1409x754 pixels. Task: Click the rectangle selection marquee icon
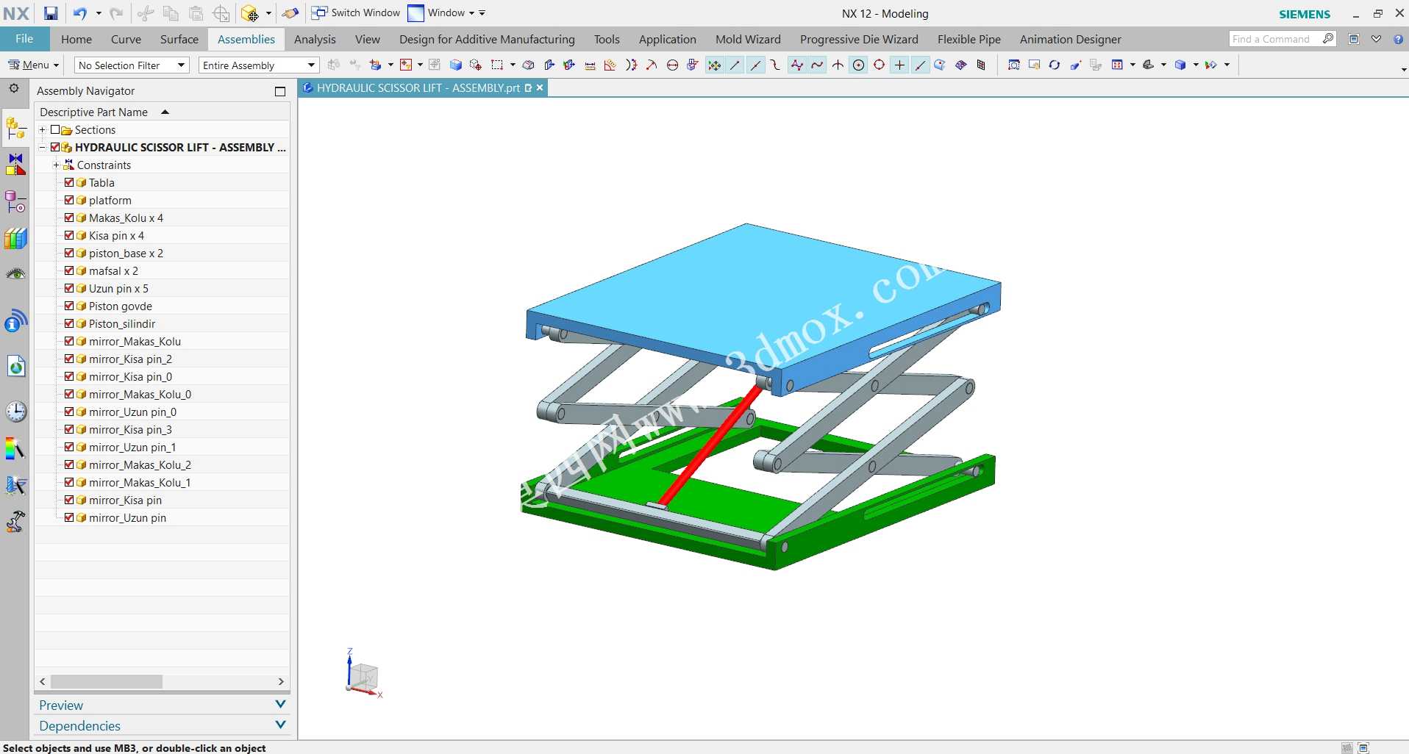point(497,65)
